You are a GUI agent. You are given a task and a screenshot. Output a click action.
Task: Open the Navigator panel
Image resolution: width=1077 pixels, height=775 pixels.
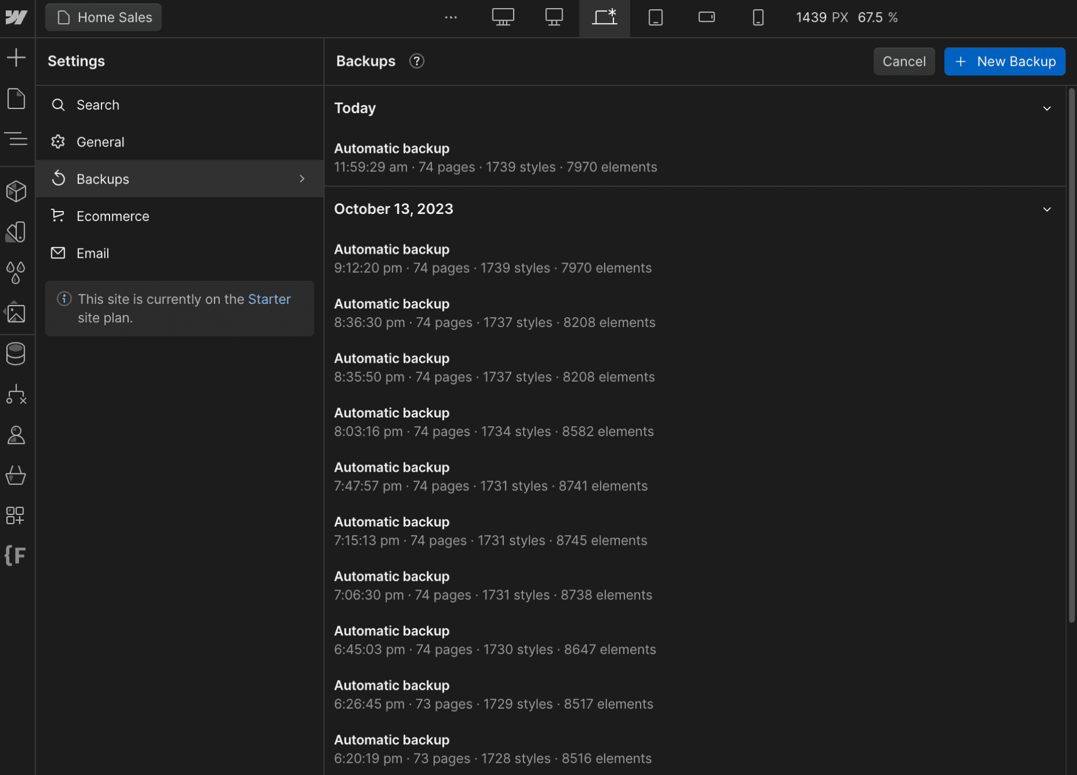tap(17, 138)
